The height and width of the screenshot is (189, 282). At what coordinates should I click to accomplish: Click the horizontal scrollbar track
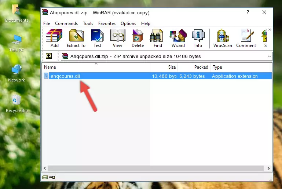[156, 168]
